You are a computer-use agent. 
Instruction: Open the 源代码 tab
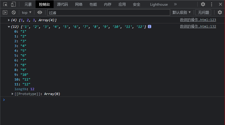click(x=62, y=4)
